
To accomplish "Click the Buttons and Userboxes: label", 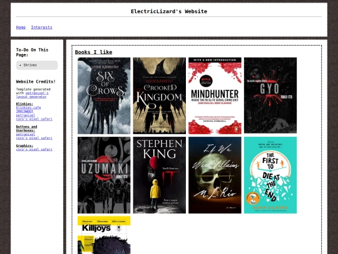I will point(26,129).
